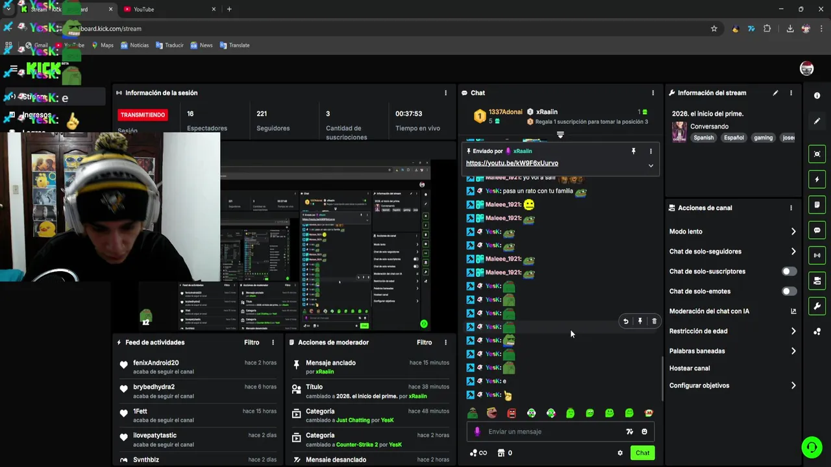Click the Conversando category thumbnail
Screen dimensions: 831x467
click(x=679, y=132)
